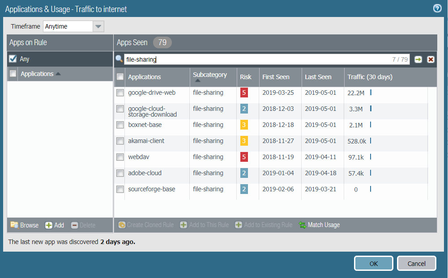Click the webdav application name
Image resolution: width=448 pixels, height=278 pixels.
(139, 157)
